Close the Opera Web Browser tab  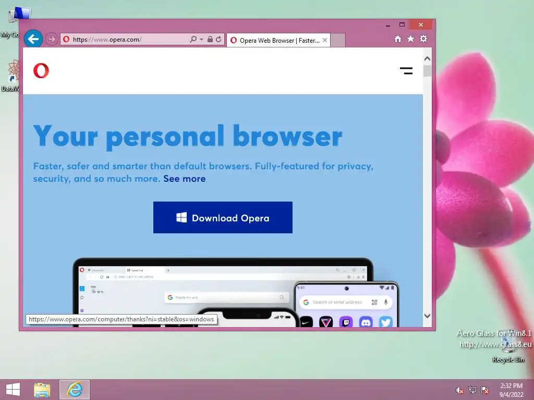click(x=325, y=40)
